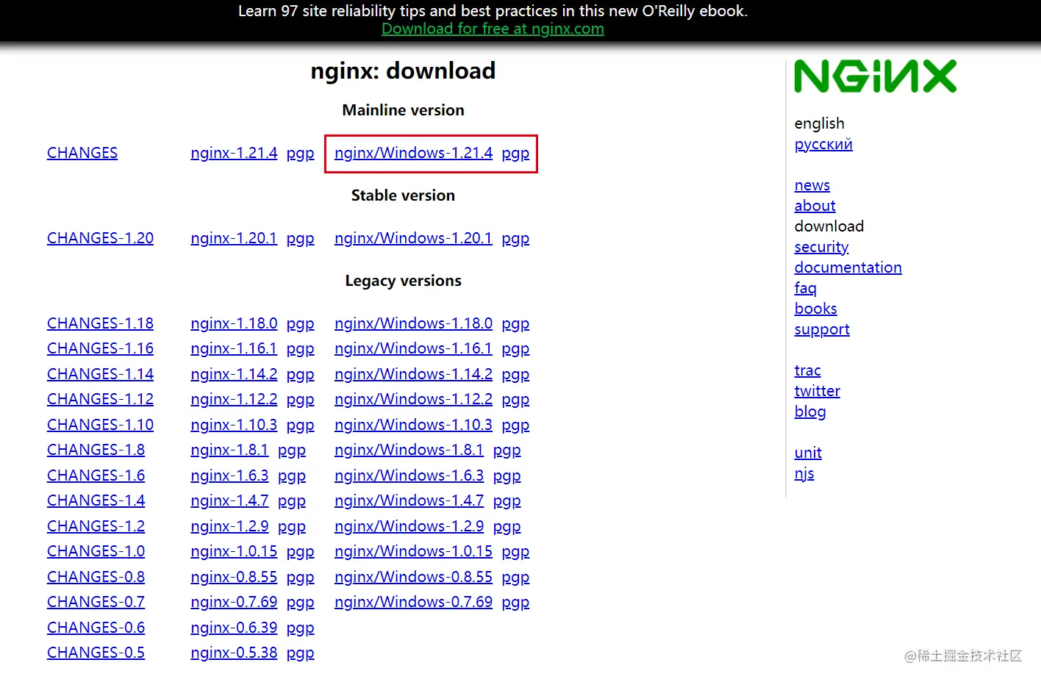The image size is (1041, 682).
Task: Open the mainline CHANGES link
Action: tap(82, 153)
